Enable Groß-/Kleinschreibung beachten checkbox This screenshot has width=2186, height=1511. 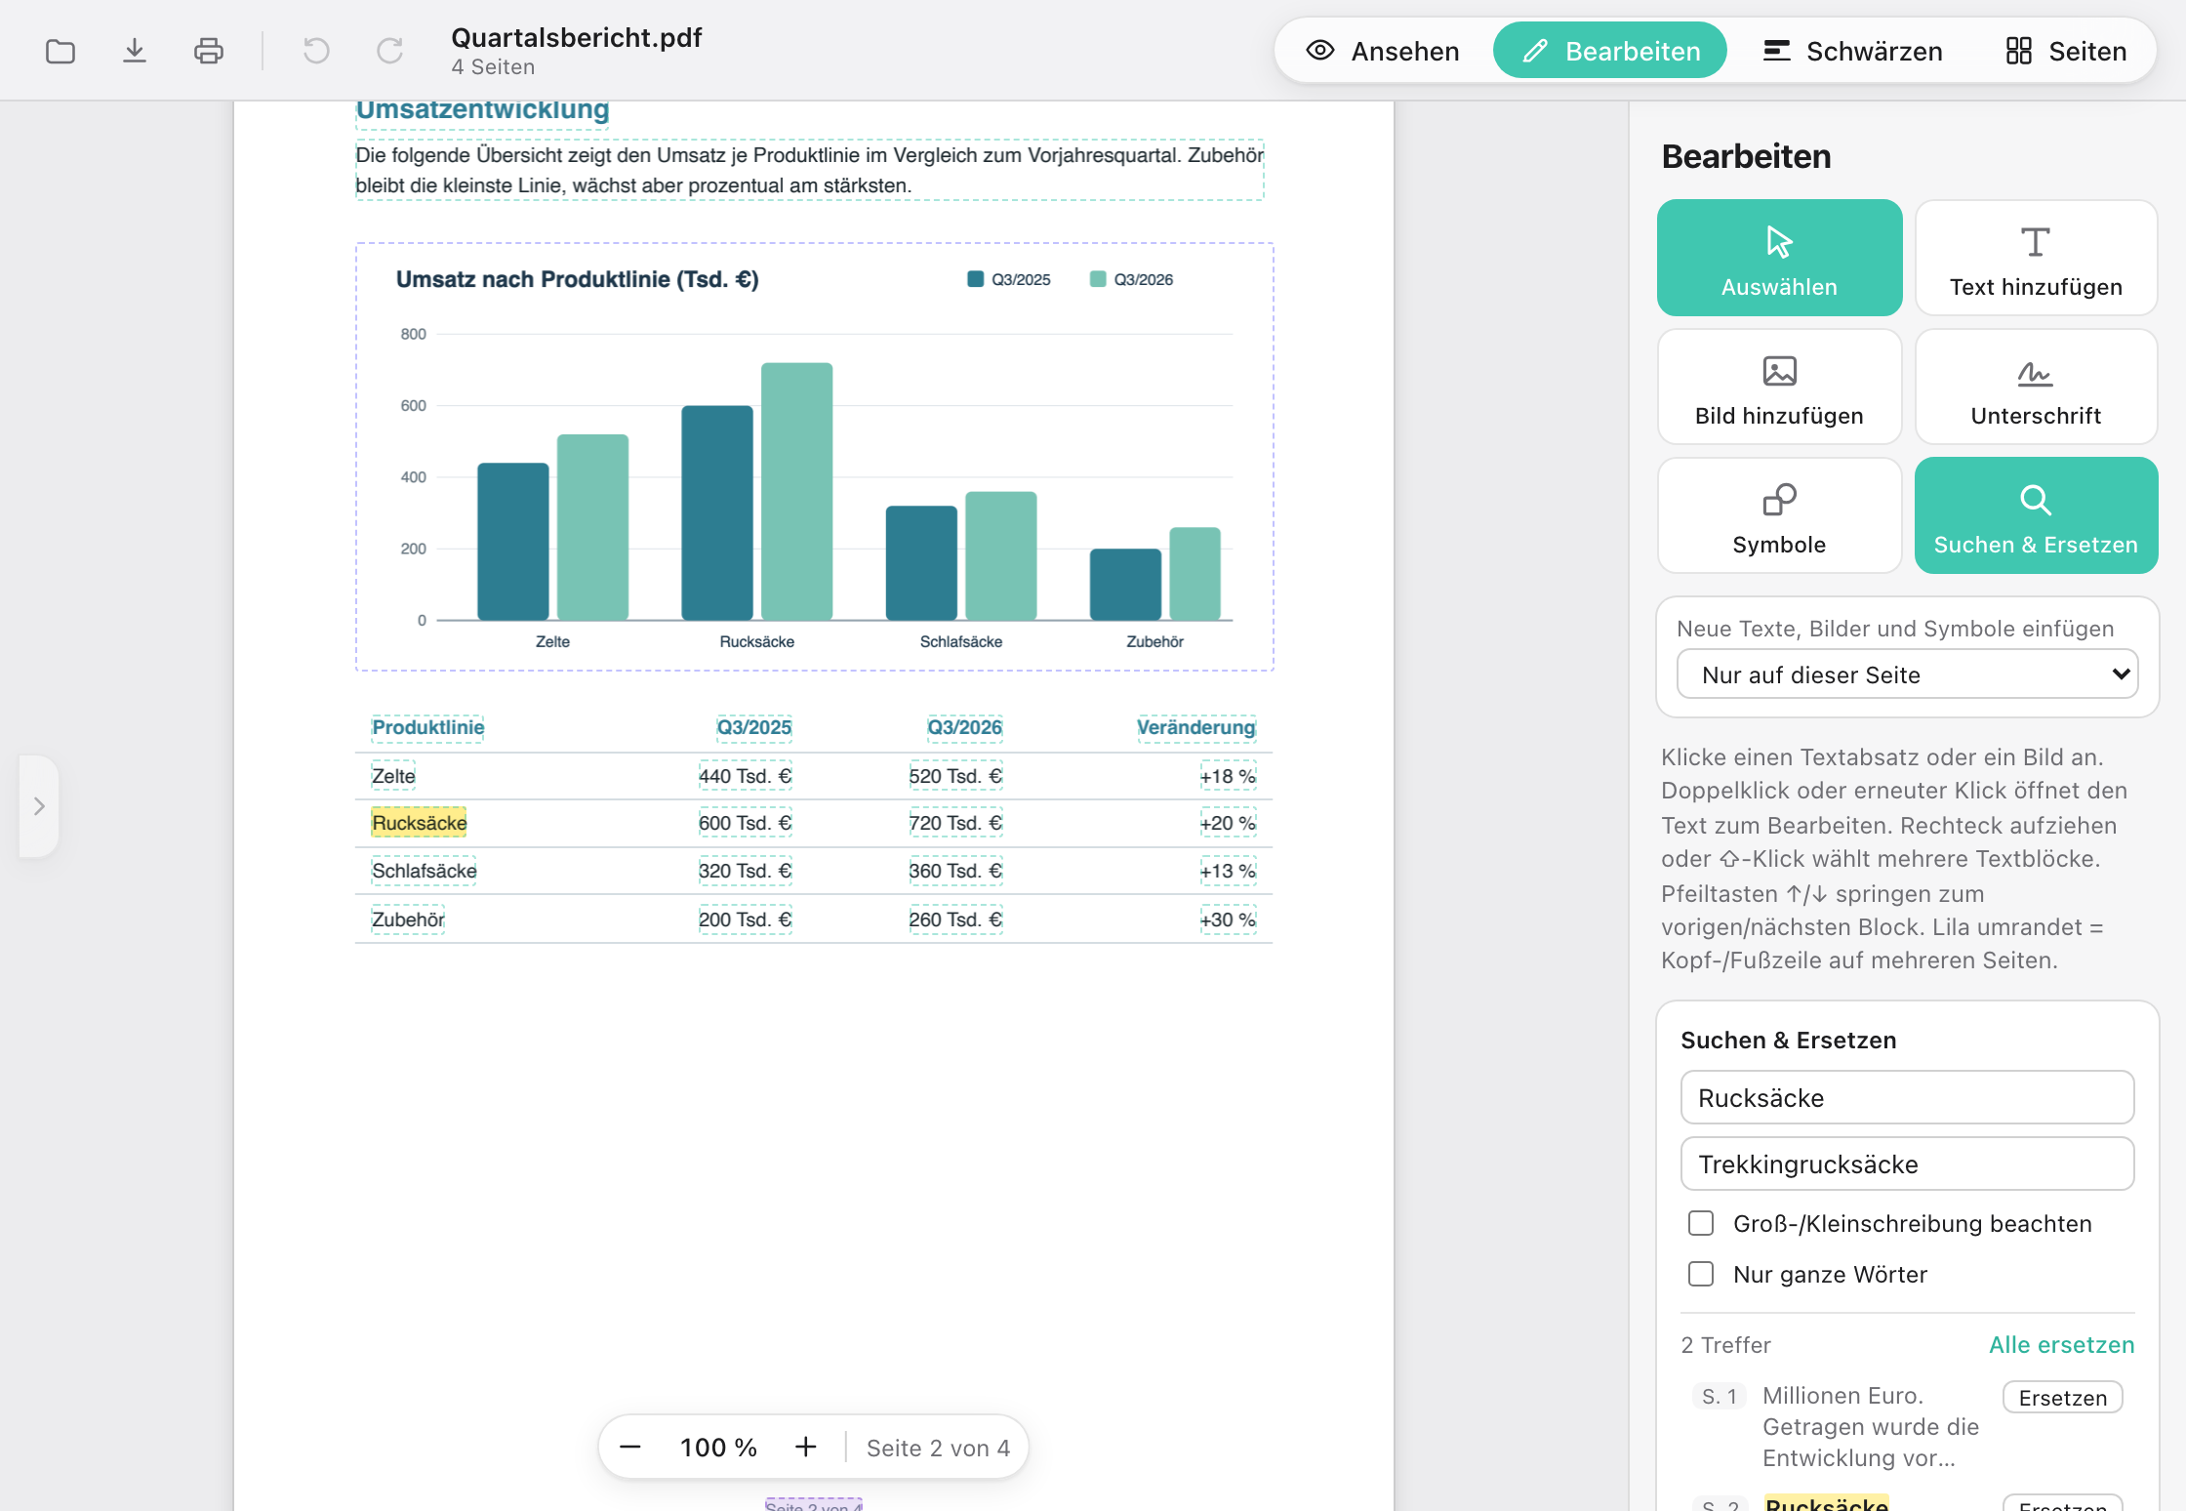(1701, 1223)
